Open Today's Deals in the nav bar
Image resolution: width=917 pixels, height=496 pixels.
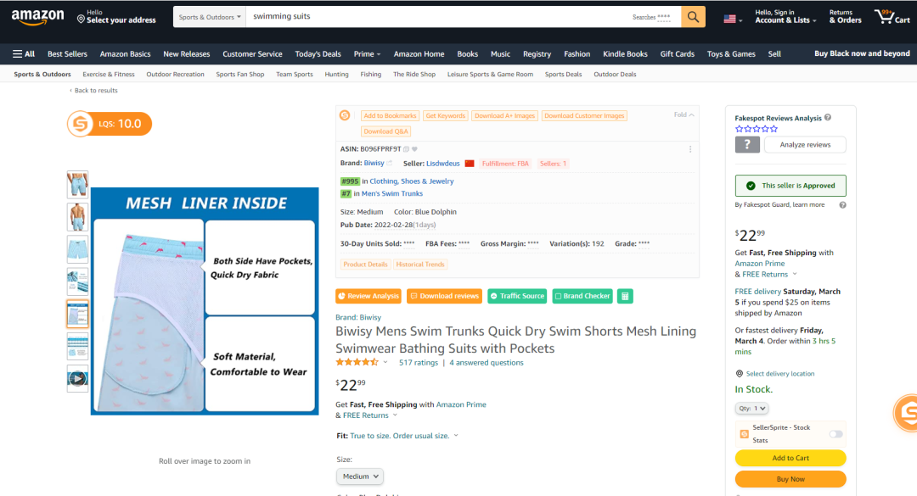(318, 53)
